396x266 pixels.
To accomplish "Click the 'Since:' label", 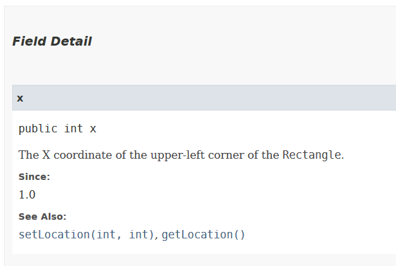I will click(34, 177).
